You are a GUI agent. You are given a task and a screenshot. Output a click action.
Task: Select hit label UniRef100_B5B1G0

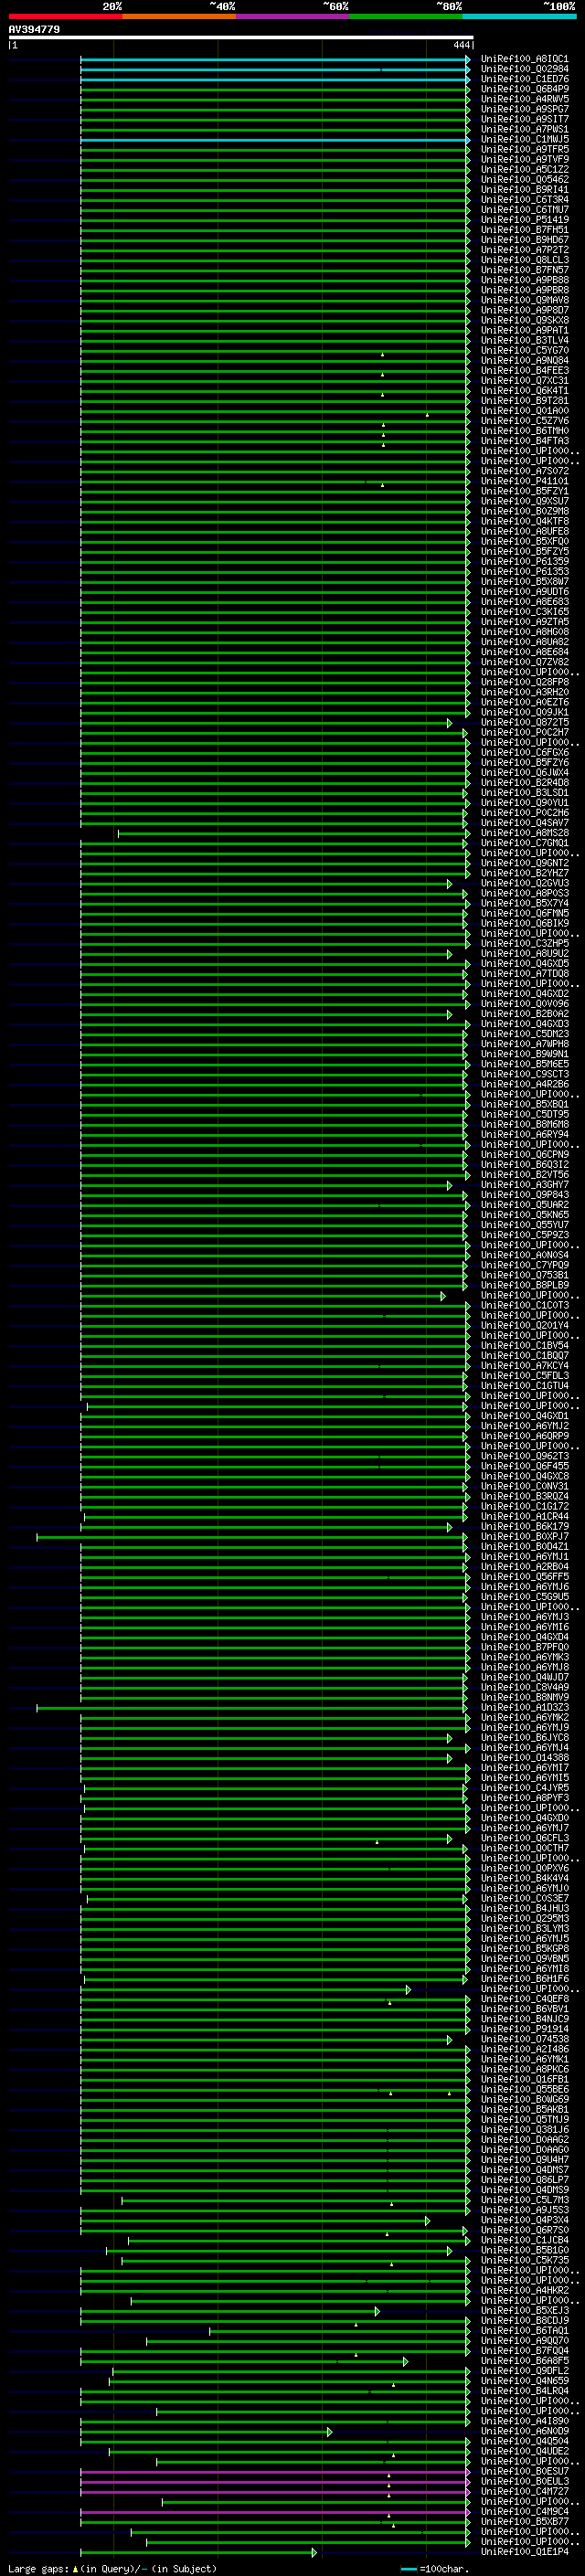click(x=524, y=2250)
